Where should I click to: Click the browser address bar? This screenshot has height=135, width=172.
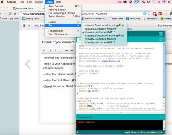coord(84,14)
